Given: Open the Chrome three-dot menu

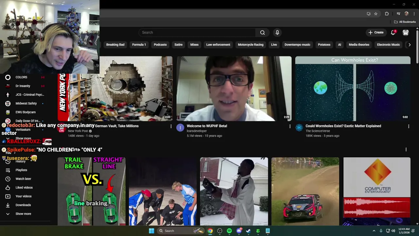Looking at the screenshot, I should pos(414,14).
